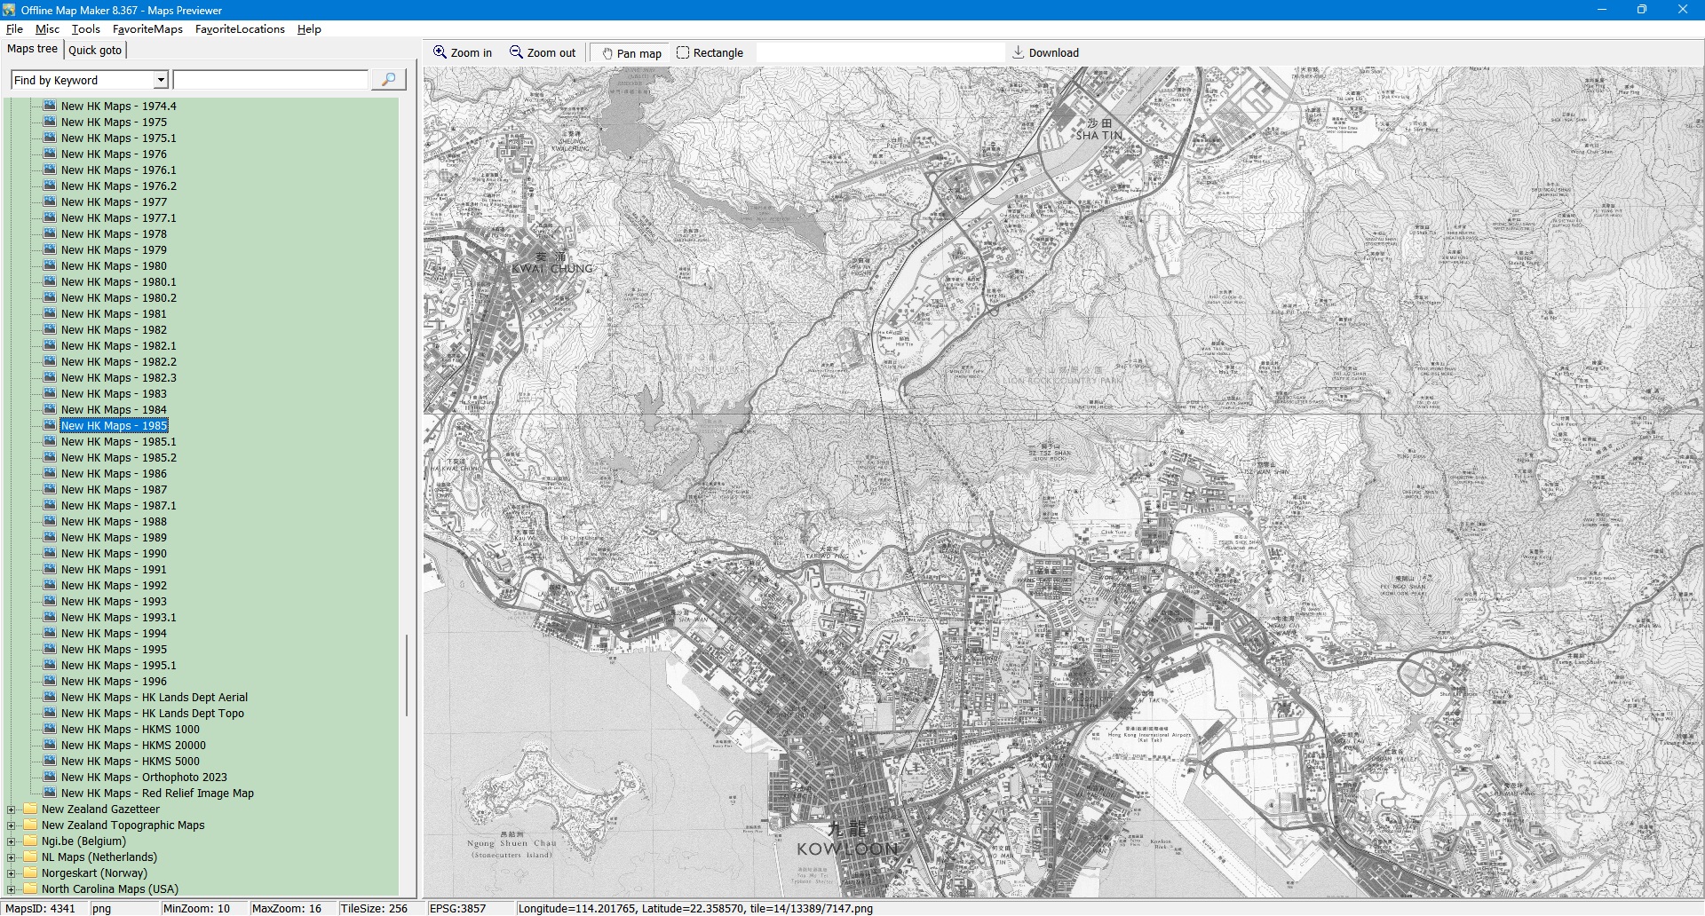Click the Zoom out magnifier icon
The width and height of the screenshot is (1705, 916).
tap(516, 52)
